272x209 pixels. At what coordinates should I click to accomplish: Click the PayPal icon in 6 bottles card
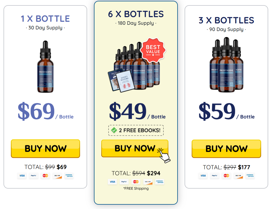pos(124,182)
